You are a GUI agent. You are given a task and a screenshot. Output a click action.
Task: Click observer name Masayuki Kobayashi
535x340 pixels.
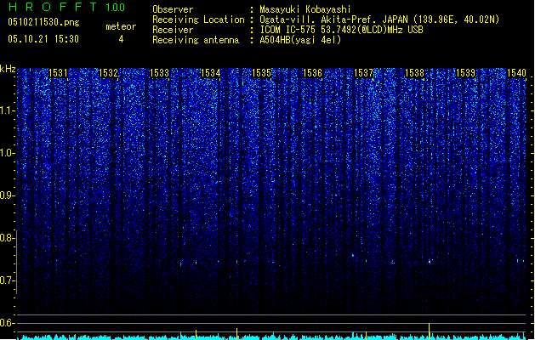click(x=305, y=9)
